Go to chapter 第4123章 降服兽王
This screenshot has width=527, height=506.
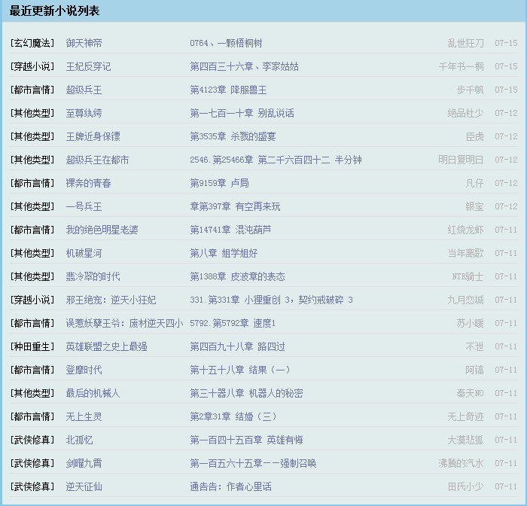pos(228,90)
